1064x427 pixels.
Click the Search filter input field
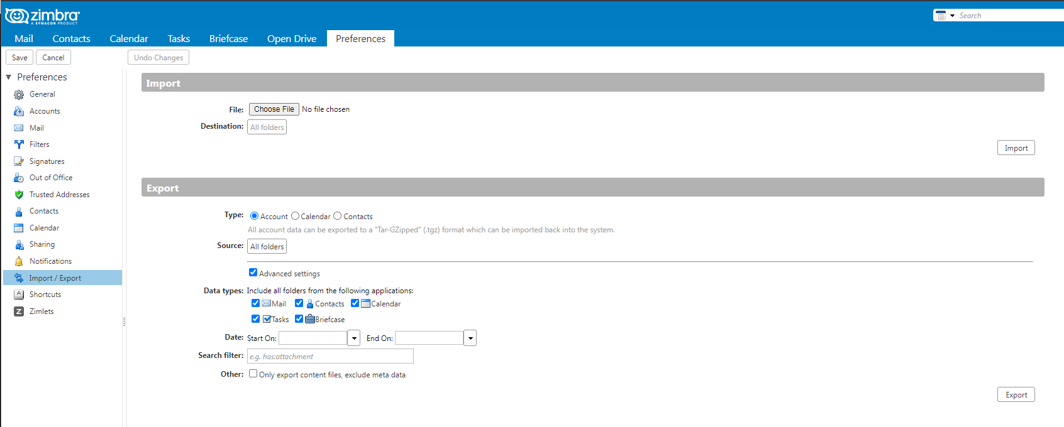click(330, 357)
